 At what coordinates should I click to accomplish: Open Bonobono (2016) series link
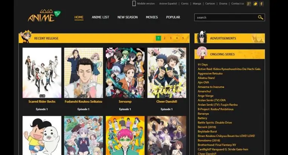point(209,140)
